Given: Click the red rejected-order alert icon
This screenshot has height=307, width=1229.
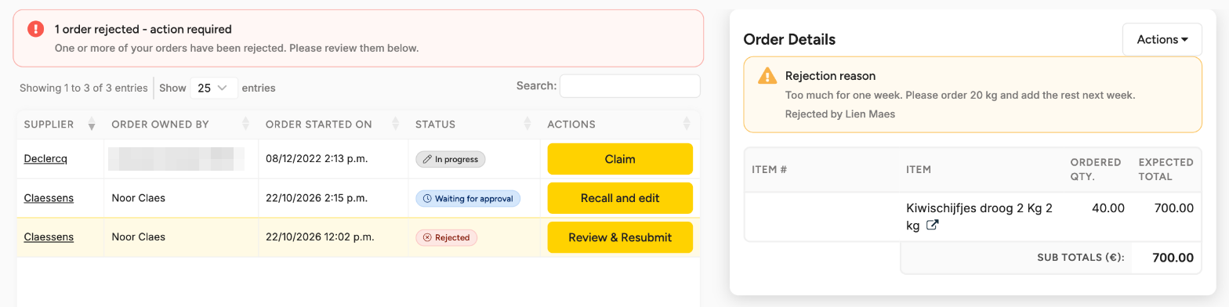Looking at the screenshot, I should (x=36, y=29).
